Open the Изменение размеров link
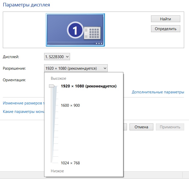This screenshot has width=189, height=179. click(24, 103)
